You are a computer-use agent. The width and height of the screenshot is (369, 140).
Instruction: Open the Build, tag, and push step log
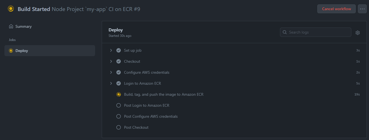click(x=235, y=94)
